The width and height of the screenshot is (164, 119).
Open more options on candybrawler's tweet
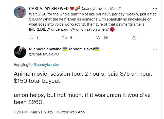tap(155, 8)
